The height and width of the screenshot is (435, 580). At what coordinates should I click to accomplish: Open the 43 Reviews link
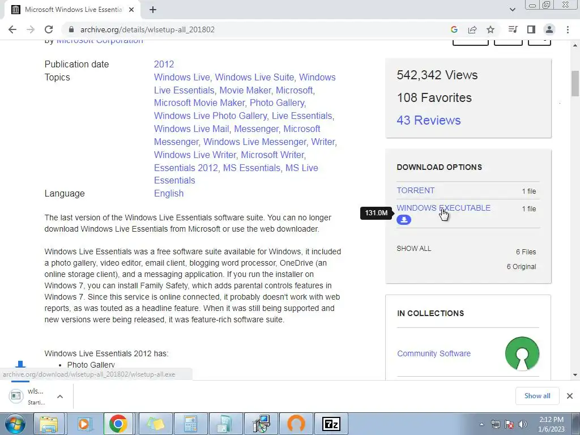(429, 120)
